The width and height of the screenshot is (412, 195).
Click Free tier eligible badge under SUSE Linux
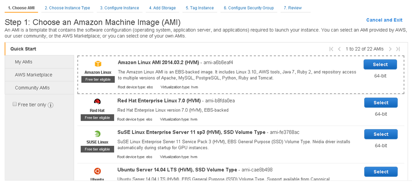click(97, 149)
